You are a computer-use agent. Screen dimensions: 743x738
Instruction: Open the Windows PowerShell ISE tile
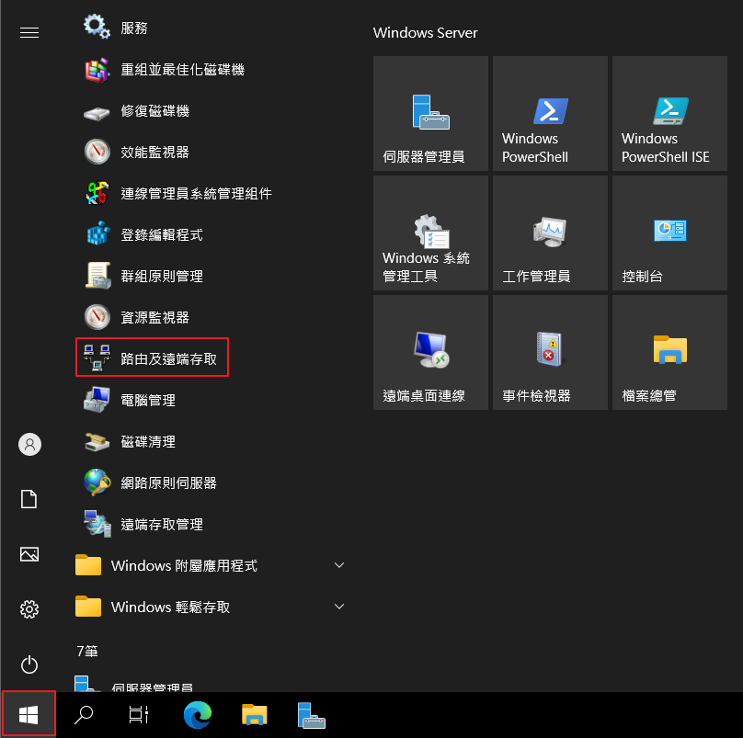[x=669, y=113]
